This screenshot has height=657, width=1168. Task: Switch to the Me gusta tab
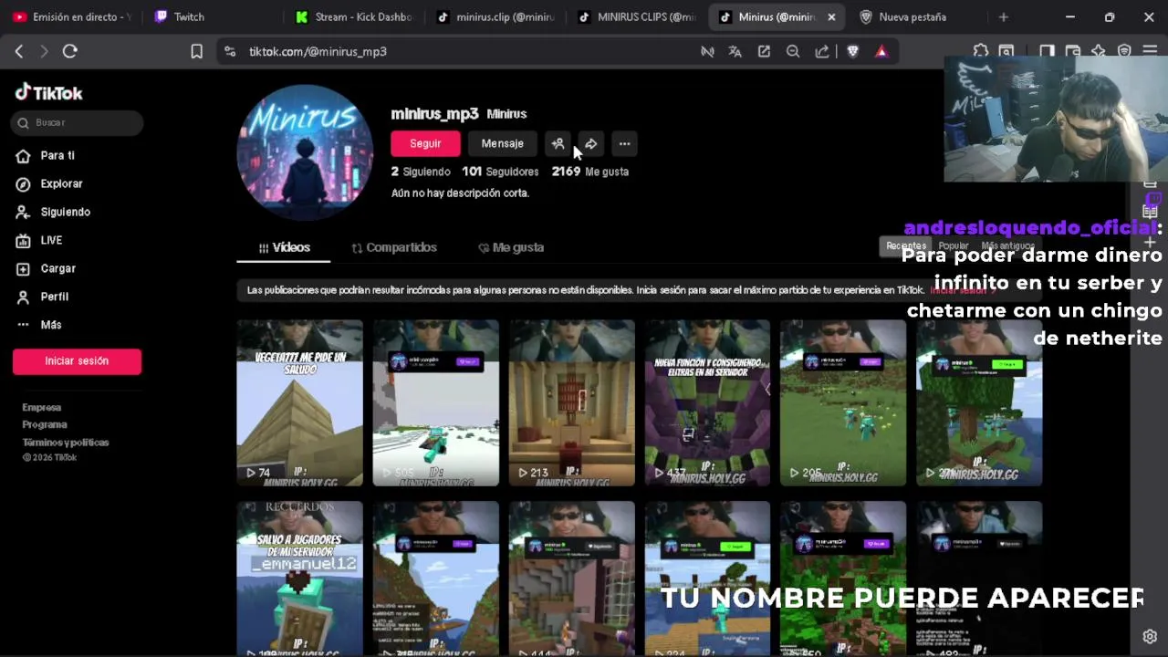coord(511,247)
